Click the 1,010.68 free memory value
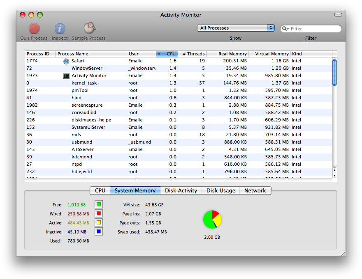Image resolution: width=362 pixels, height=279 pixels. 77,205
